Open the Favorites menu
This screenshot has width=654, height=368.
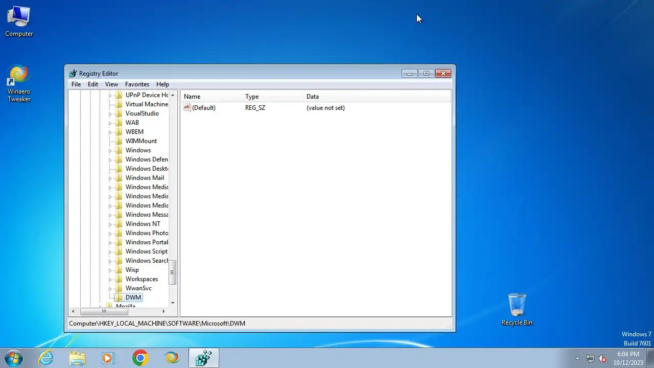[x=137, y=84]
